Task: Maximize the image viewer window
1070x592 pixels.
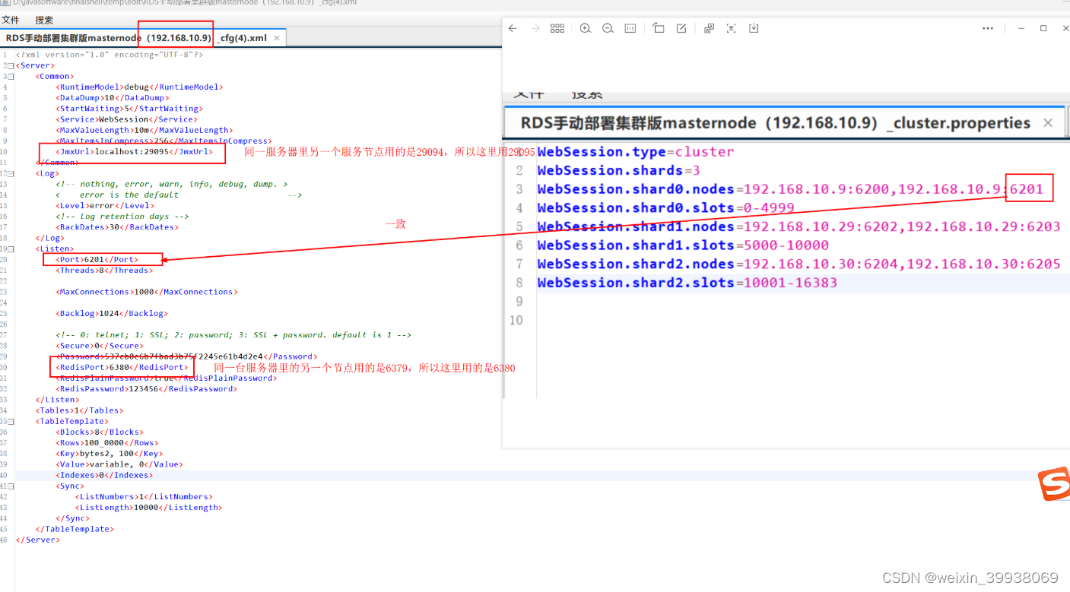Action: (x=1043, y=28)
